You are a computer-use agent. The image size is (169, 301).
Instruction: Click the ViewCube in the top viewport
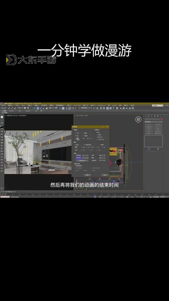tap(138, 120)
